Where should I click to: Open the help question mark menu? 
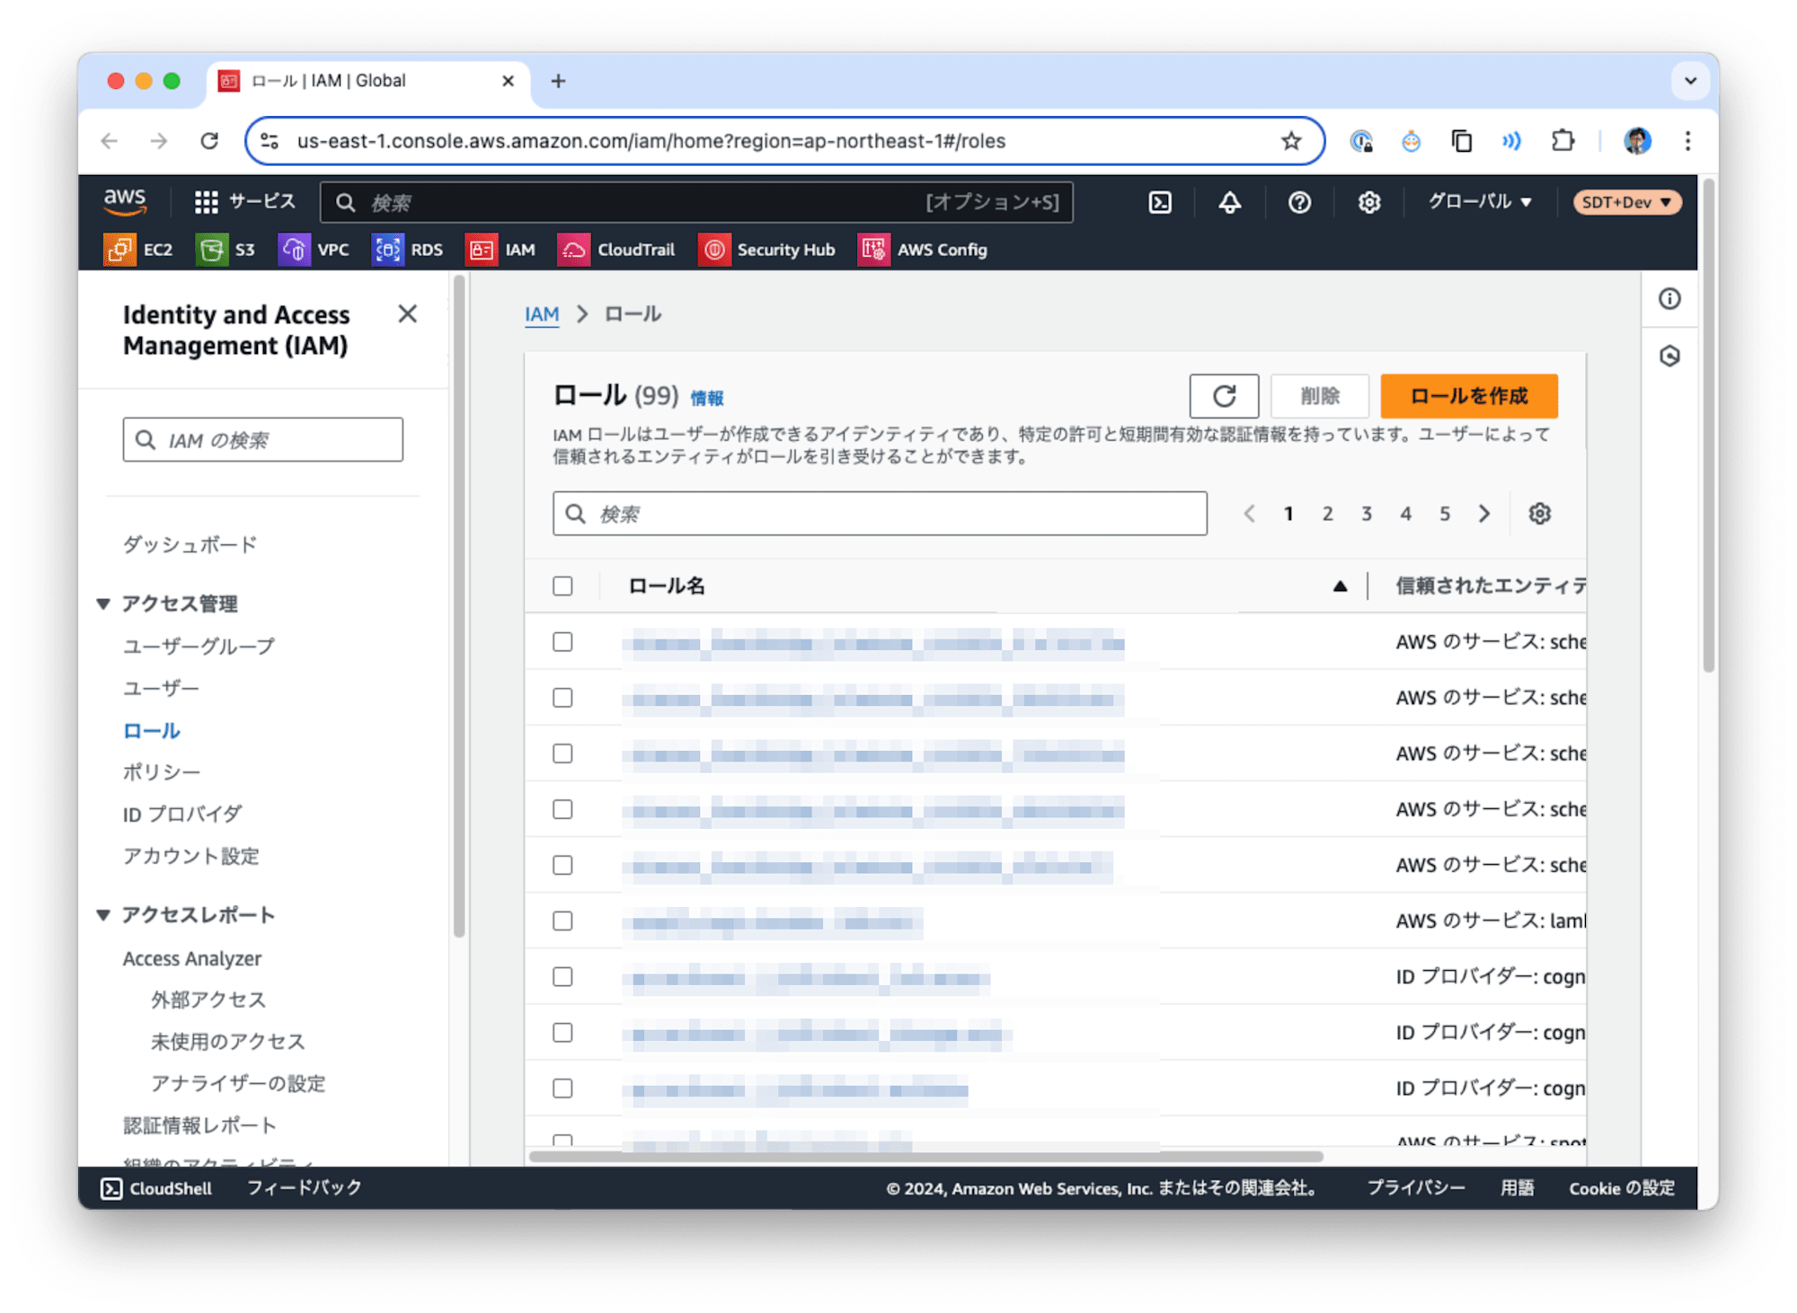[x=1299, y=202]
